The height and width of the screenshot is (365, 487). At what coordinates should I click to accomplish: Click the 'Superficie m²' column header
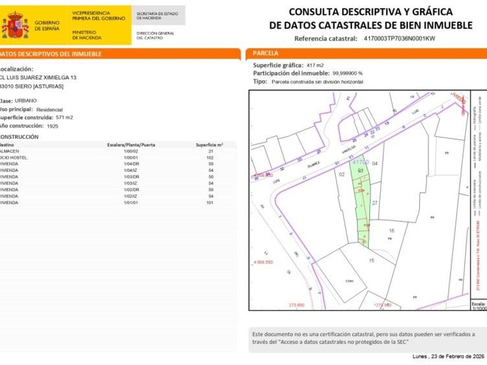pyautogui.click(x=209, y=145)
